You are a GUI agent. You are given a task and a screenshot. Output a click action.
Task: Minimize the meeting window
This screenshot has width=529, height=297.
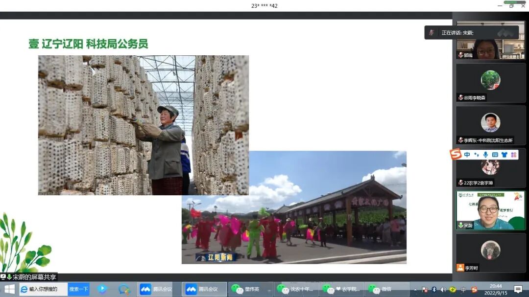[500, 6]
